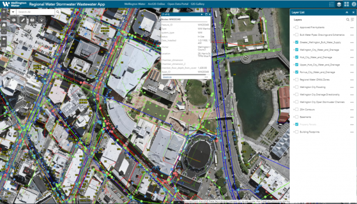Go to next map extent
Viewport: 357px width, 204px height.
[x=4, y=44]
